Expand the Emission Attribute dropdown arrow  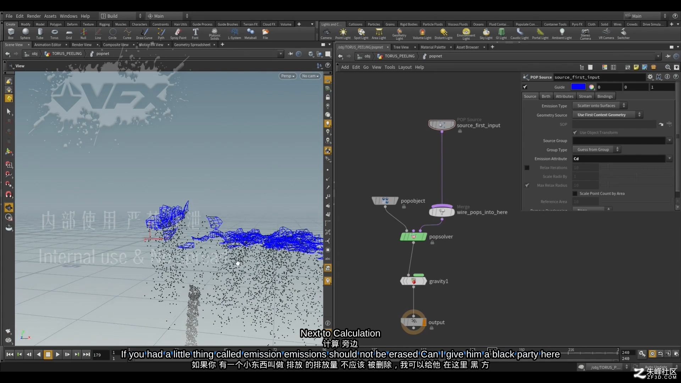(x=669, y=159)
